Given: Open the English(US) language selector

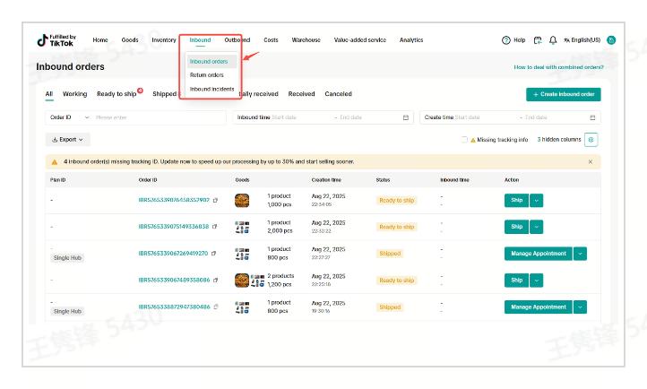Looking at the screenshot, I should pos(582,40).
